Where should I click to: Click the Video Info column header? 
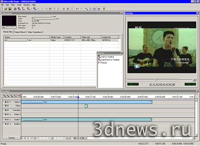(91, 37)
